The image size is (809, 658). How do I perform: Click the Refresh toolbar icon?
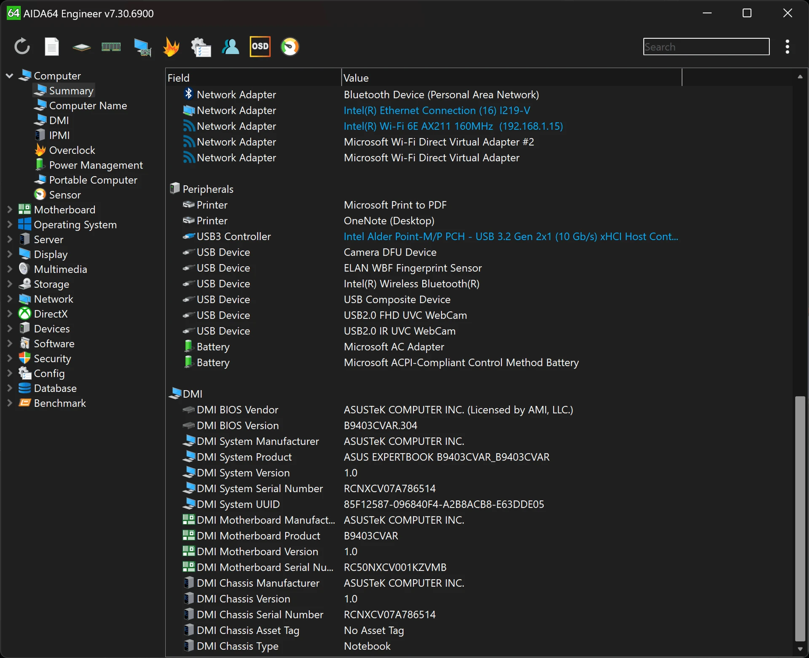(22, 47)
